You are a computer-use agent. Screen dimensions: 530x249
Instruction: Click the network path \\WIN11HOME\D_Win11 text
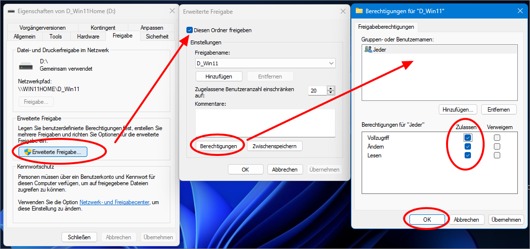(48, 89)
